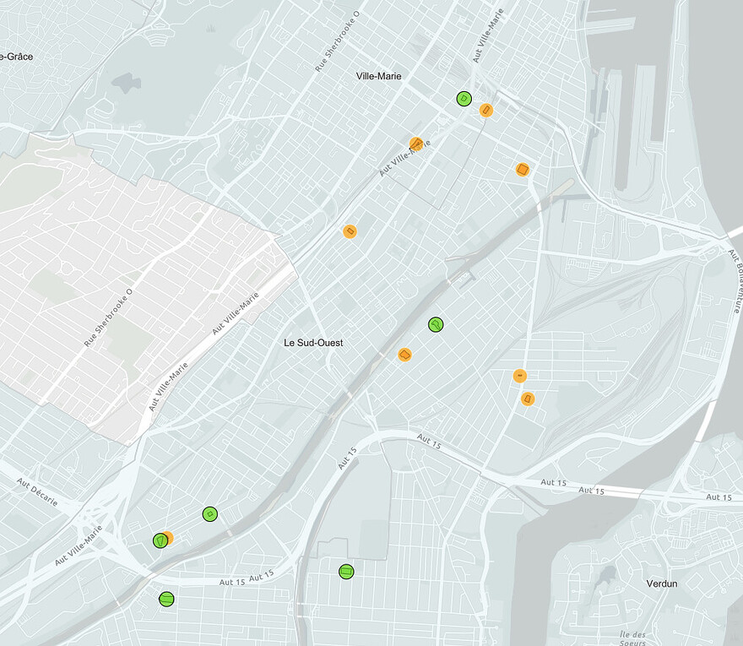The width and height of the screenshot is (743, 646).
Task: Click the Aut Décarie road label
Action: point(37,492)
